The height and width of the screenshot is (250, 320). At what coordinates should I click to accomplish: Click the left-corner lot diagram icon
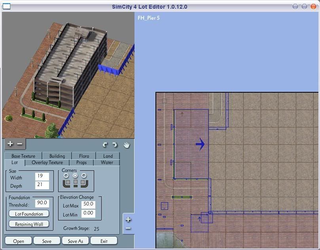click(66, 183)
